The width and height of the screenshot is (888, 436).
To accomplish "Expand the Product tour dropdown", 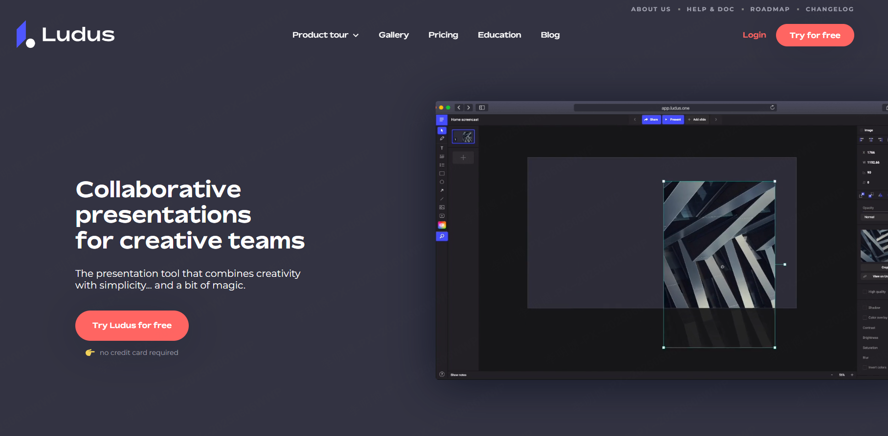I will point(325,35).
